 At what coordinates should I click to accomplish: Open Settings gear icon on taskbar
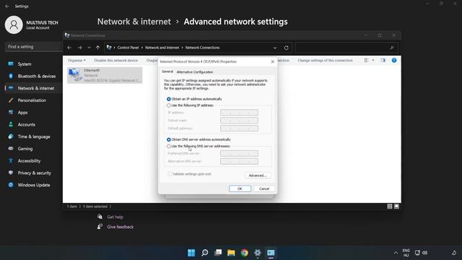[x=258, y=253]
